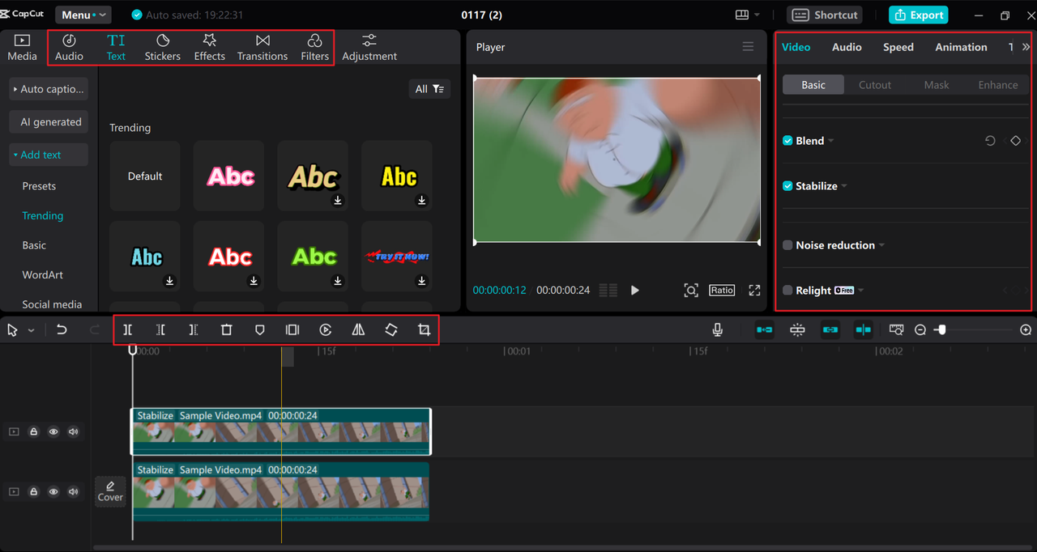Click the Rotate icon

[x=391, y=329]
